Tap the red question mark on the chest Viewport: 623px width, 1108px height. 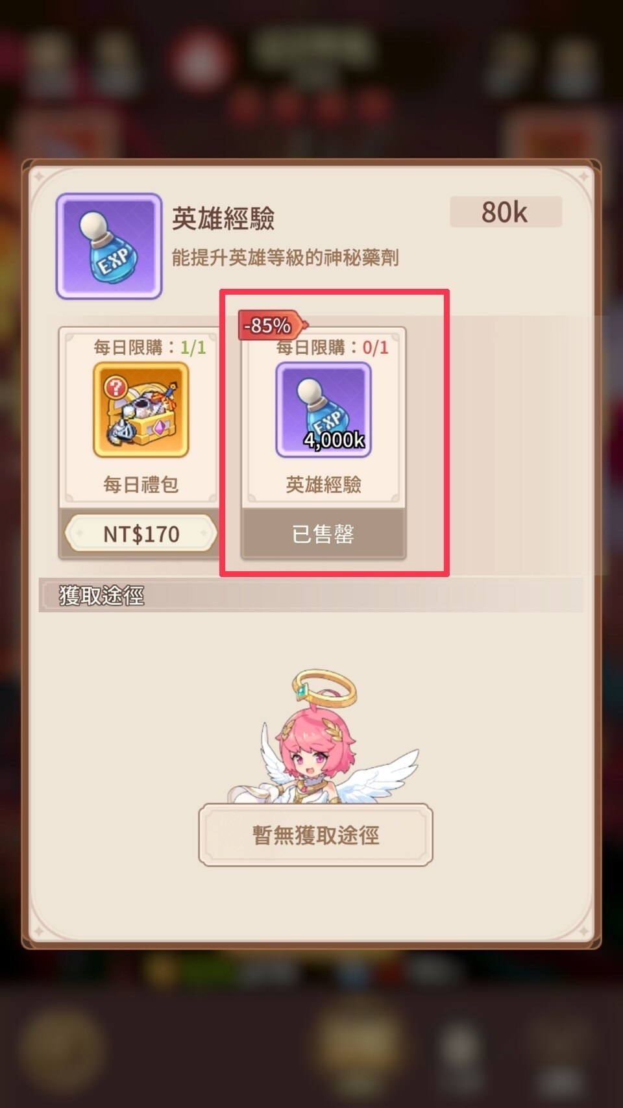(116, 388)
